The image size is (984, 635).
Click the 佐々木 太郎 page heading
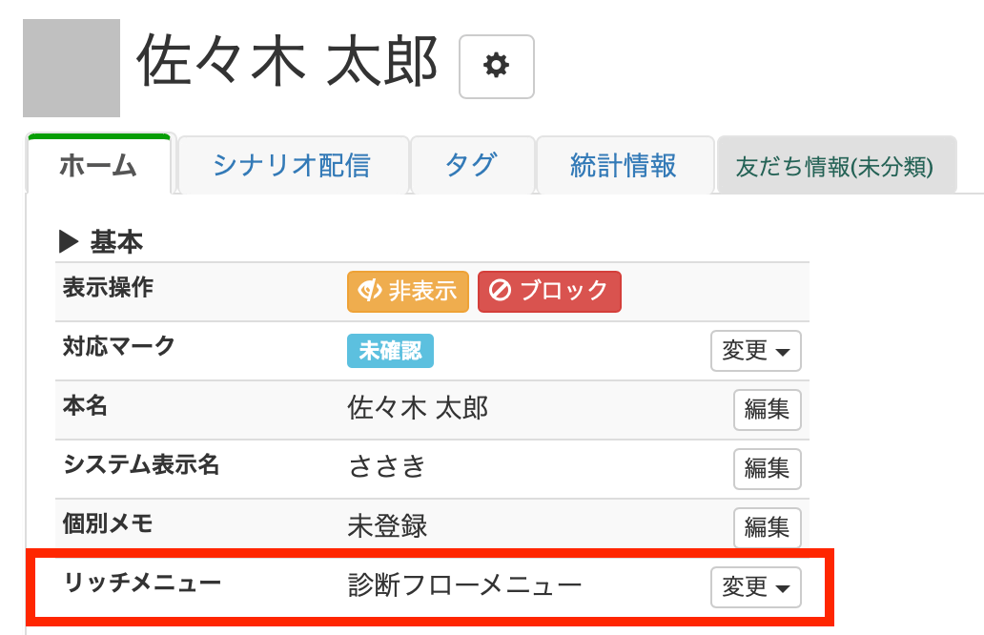coord(287,62)
